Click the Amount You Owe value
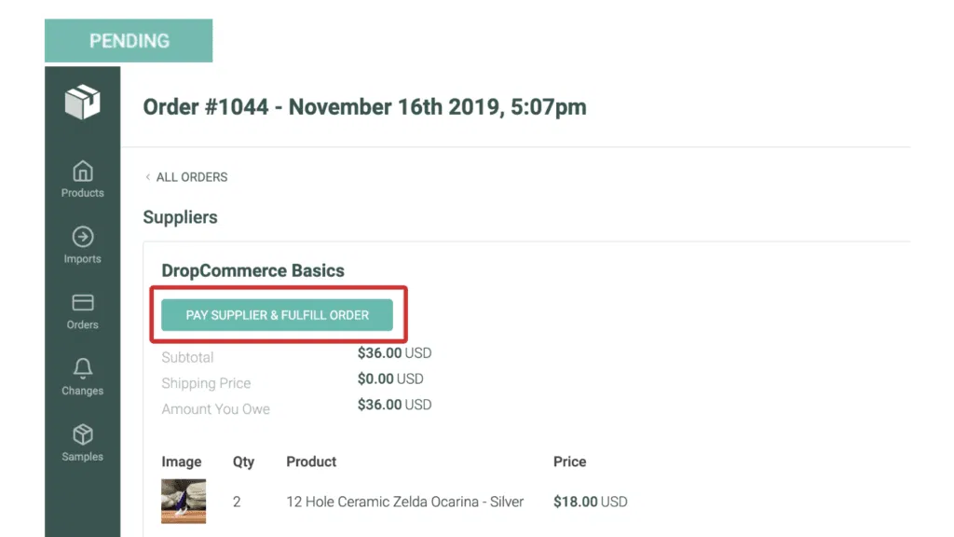This screenshot has width=954, height=537. point(394,405)
